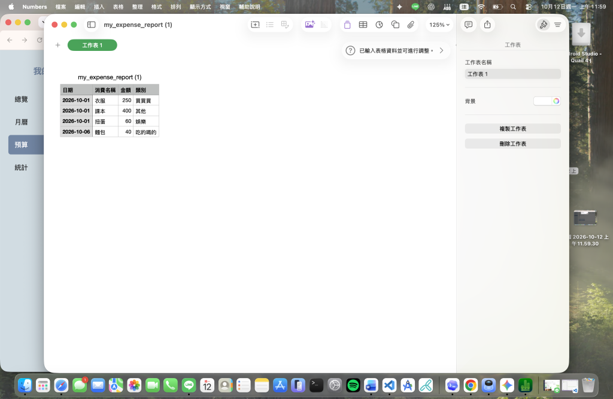This screenshot has width=613, height=399.
Task: Open the 檔案 menu
Action: (60, 7)
